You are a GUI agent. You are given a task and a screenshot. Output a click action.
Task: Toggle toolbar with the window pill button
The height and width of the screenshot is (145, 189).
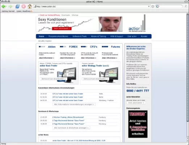click(186, 1)
